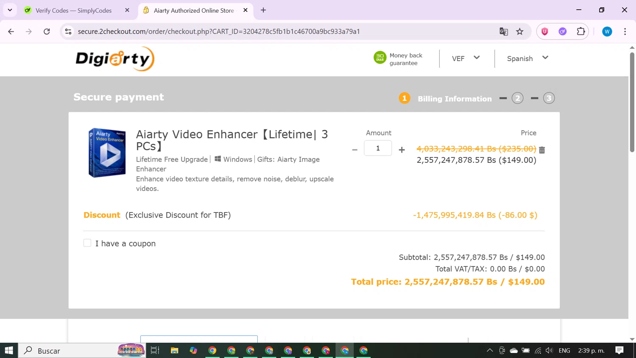Open the notification center icon
Image resolution: width=636 pixels, height=358 pixels.
(x=619, y=350)
